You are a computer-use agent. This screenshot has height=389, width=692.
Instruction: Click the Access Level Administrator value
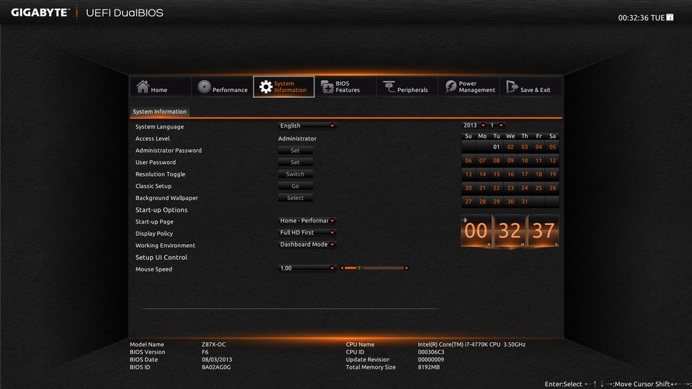pyautogui.click(x=297, y=138)
